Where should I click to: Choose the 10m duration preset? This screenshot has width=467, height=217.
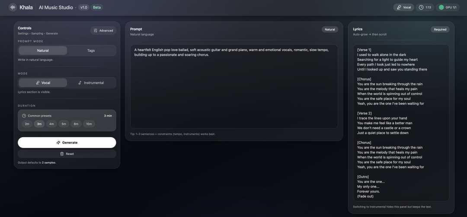point(89,124)
